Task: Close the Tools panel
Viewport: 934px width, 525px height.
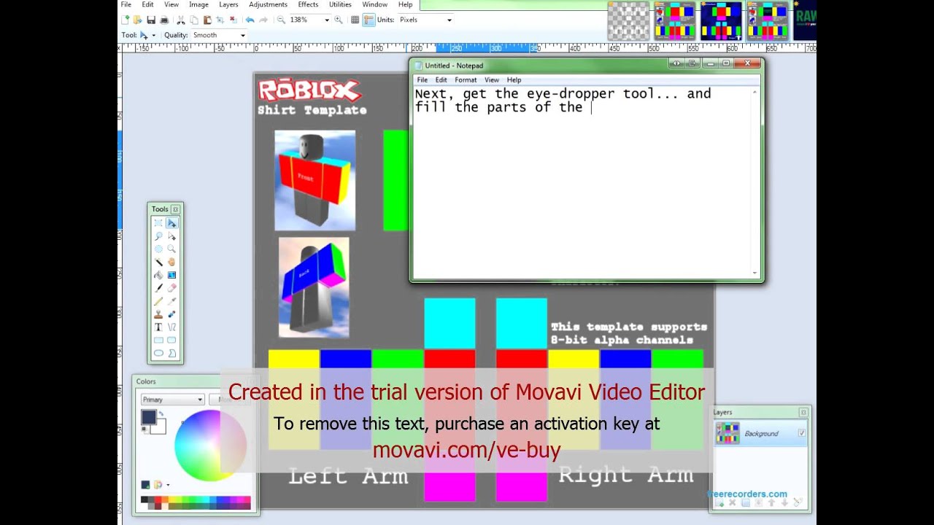Action: point(175,209)
